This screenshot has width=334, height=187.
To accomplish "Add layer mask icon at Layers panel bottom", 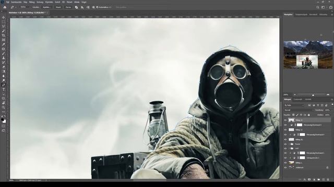I will click(x=309, y=180).
